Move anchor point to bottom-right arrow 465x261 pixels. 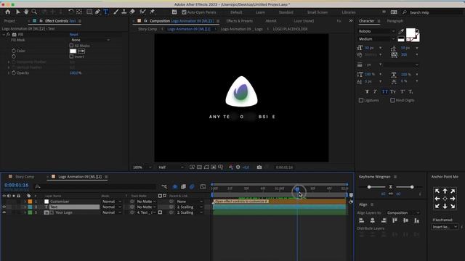(453, 206)
